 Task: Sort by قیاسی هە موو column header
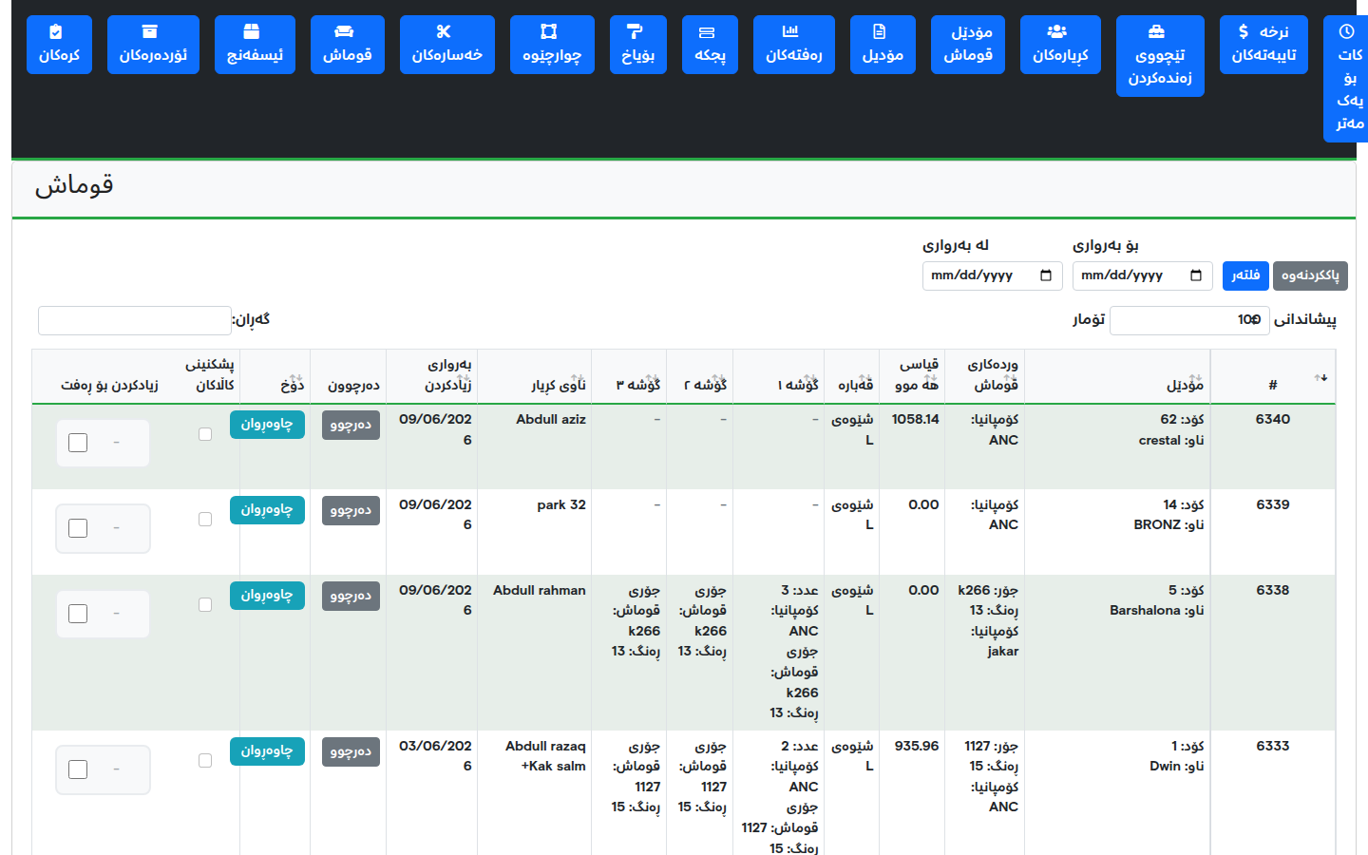912,377
